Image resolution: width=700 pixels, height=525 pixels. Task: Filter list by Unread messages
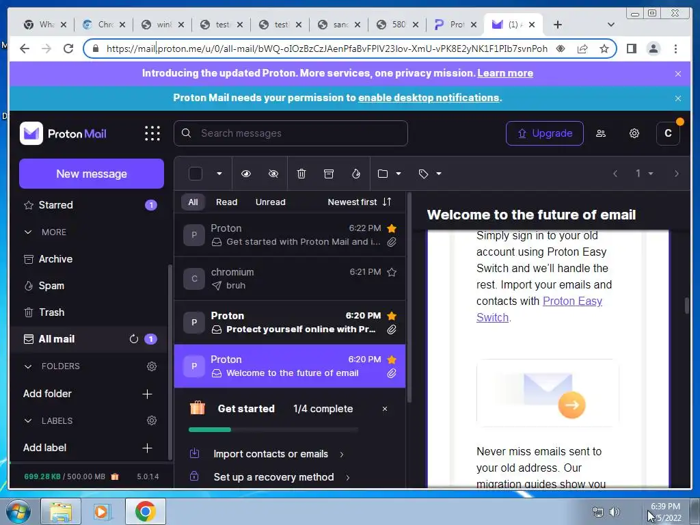point(270,202)
